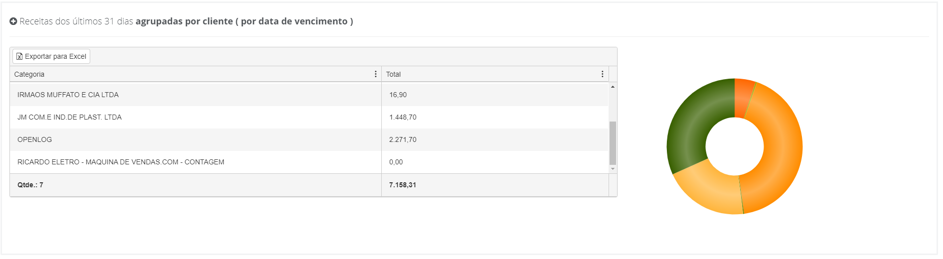Open the Categoria column options menu

point(375,74)
